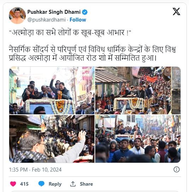189x192 pixels.
Task: Open the top-left garlanded vehicle photo
Action: coord(52,90)
